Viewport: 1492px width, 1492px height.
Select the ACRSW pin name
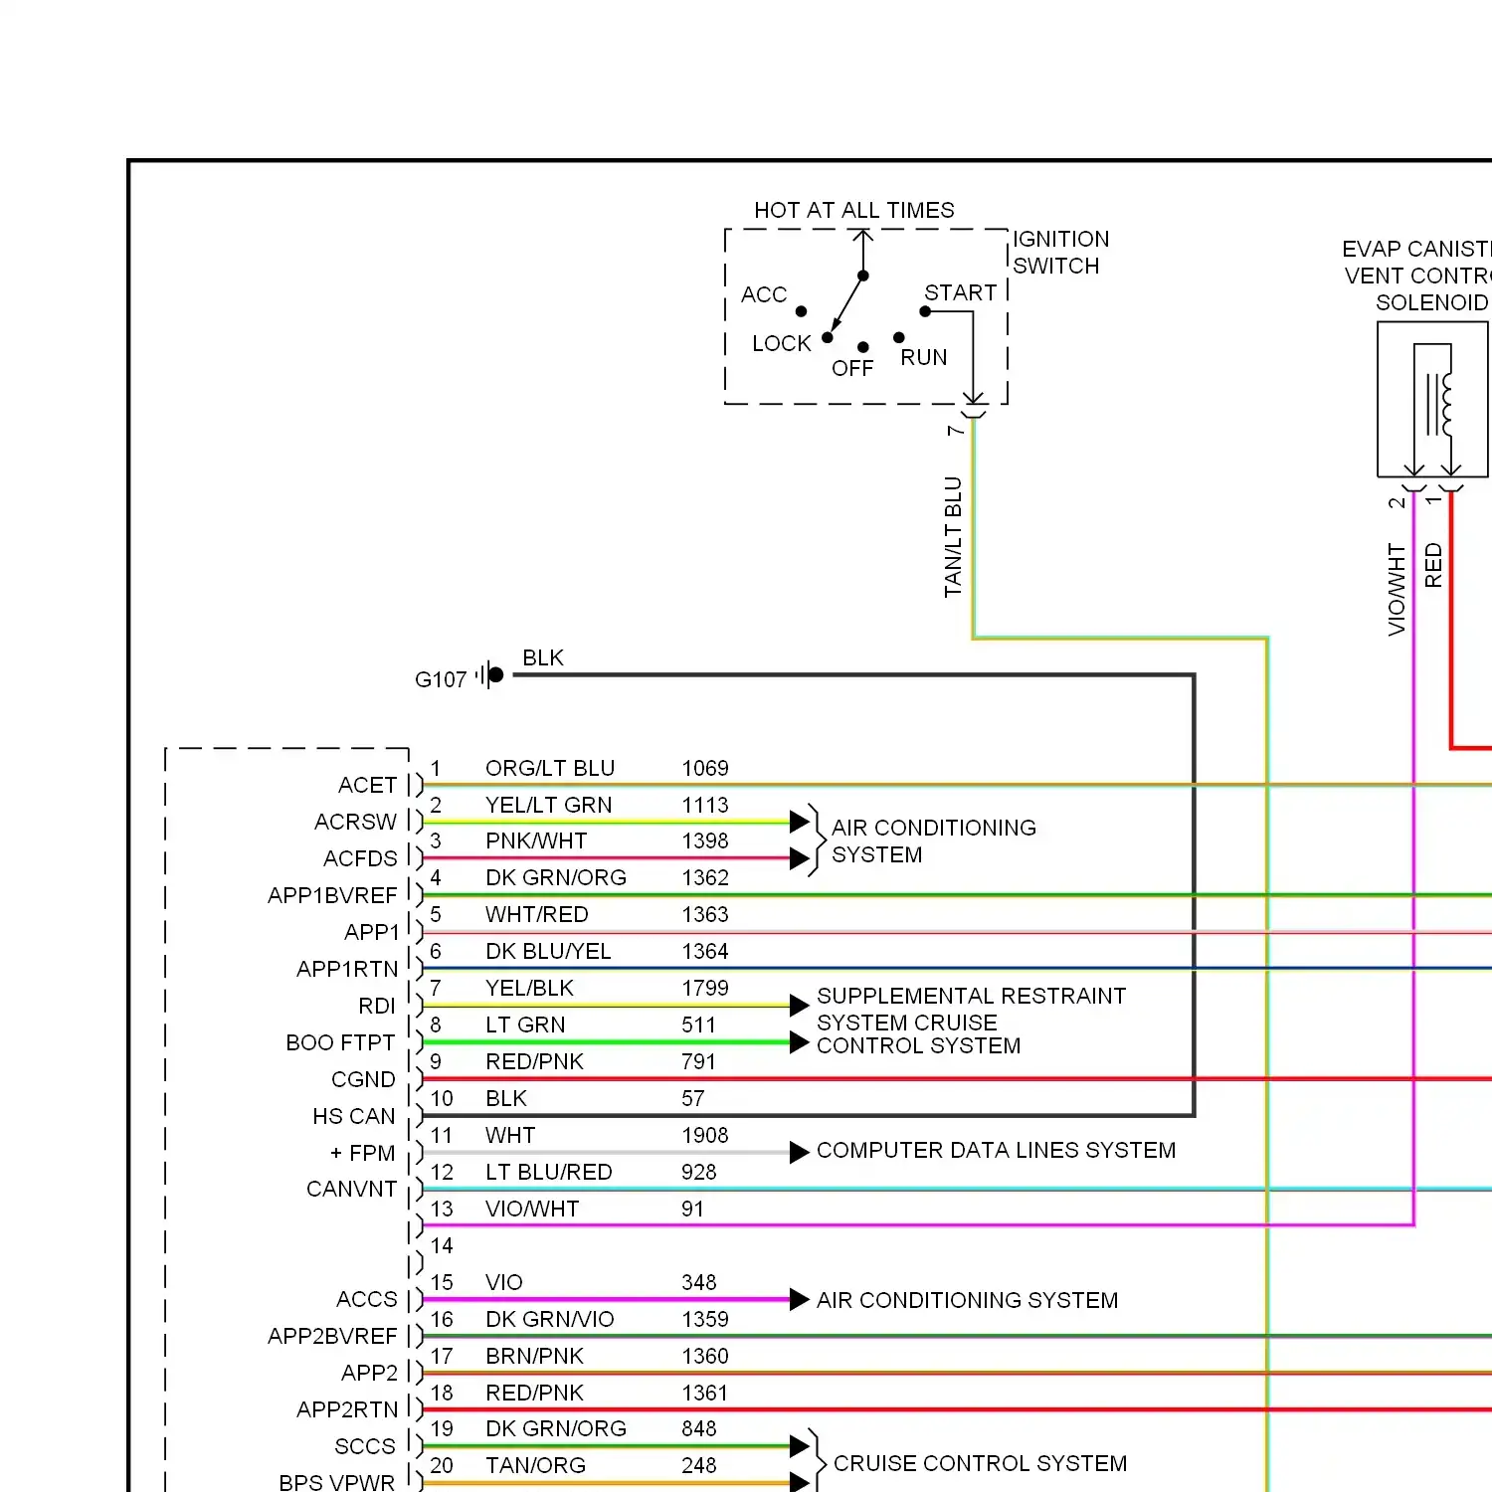tap(355, 822)
